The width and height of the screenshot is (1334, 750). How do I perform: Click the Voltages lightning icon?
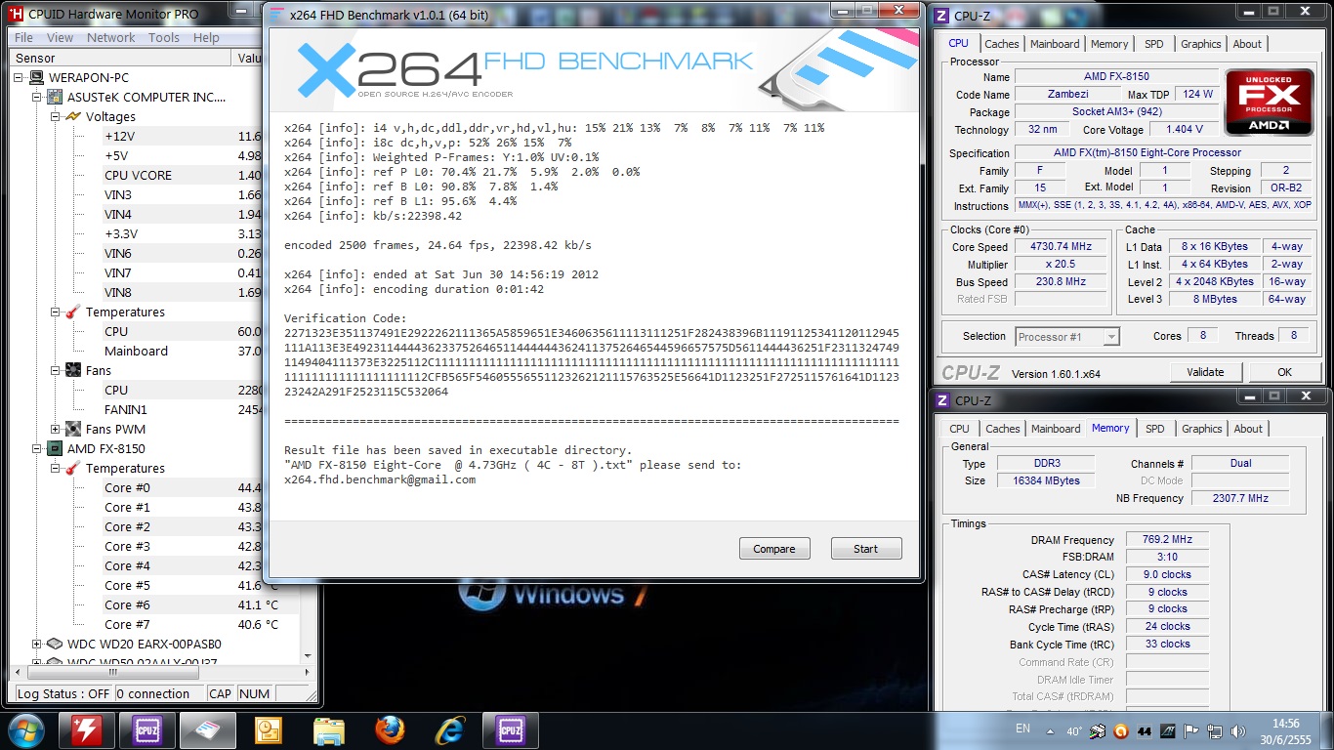click(x=73, y=117)
